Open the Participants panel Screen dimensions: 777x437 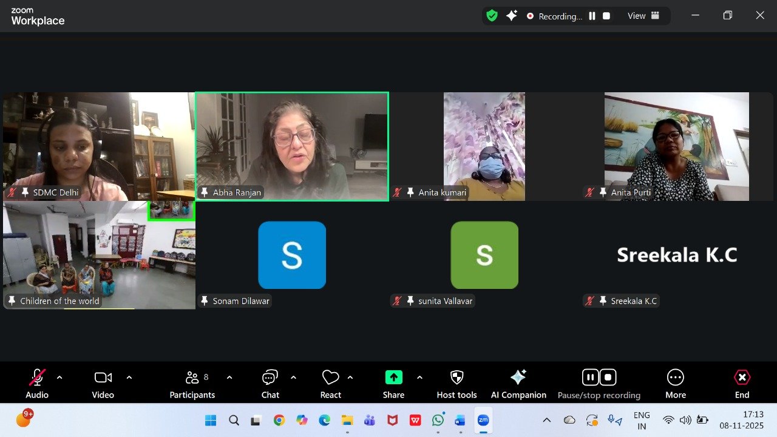click(x=192, y=384)
